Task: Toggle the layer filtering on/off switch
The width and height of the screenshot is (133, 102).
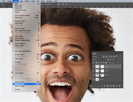Action: (117, 56)
